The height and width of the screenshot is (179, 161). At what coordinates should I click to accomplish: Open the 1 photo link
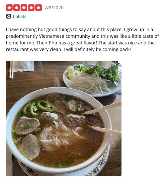point(19,17)
